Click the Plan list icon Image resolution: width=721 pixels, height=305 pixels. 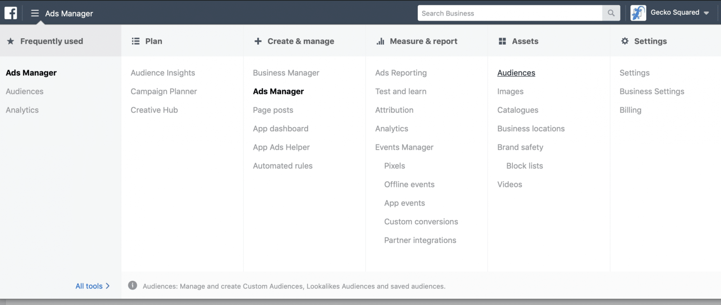click(136, 41)
